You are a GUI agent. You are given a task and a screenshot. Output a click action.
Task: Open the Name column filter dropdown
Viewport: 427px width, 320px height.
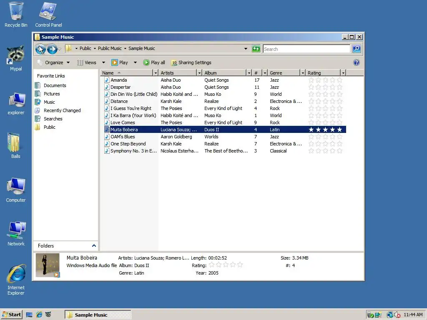(x=156, y=73)
